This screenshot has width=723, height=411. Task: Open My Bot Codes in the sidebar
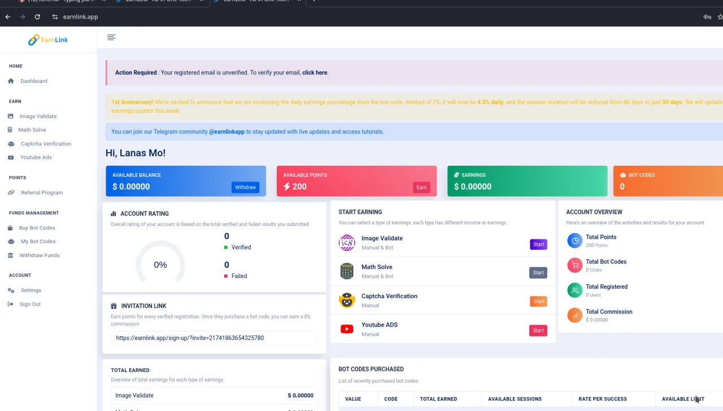point(38,241)
